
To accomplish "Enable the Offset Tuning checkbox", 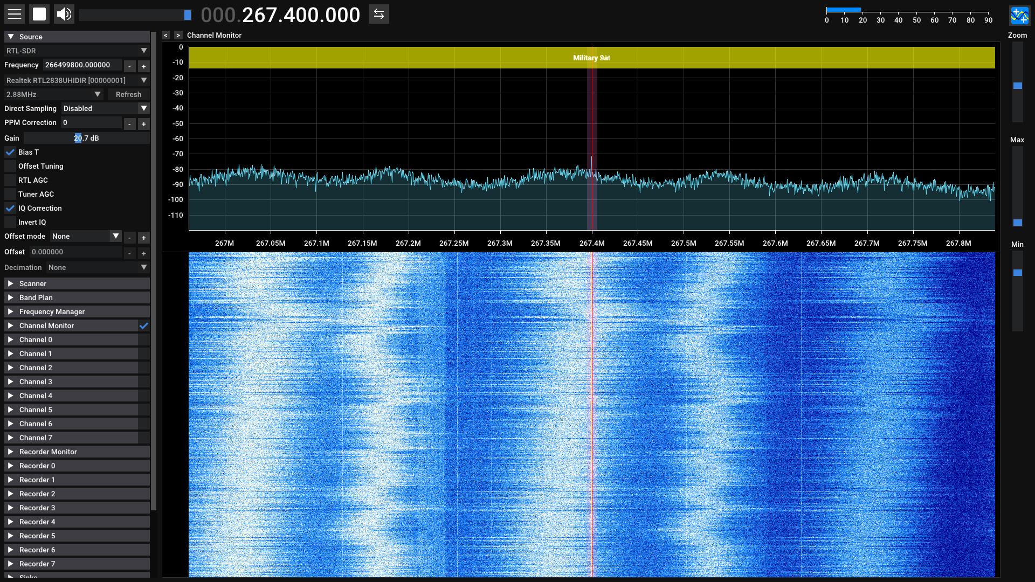I will click(10, 166).
